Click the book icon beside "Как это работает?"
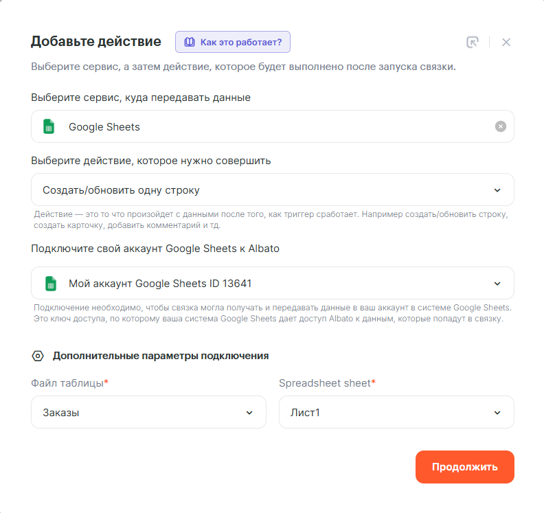 pyautogui.click(x=190, y=42)
